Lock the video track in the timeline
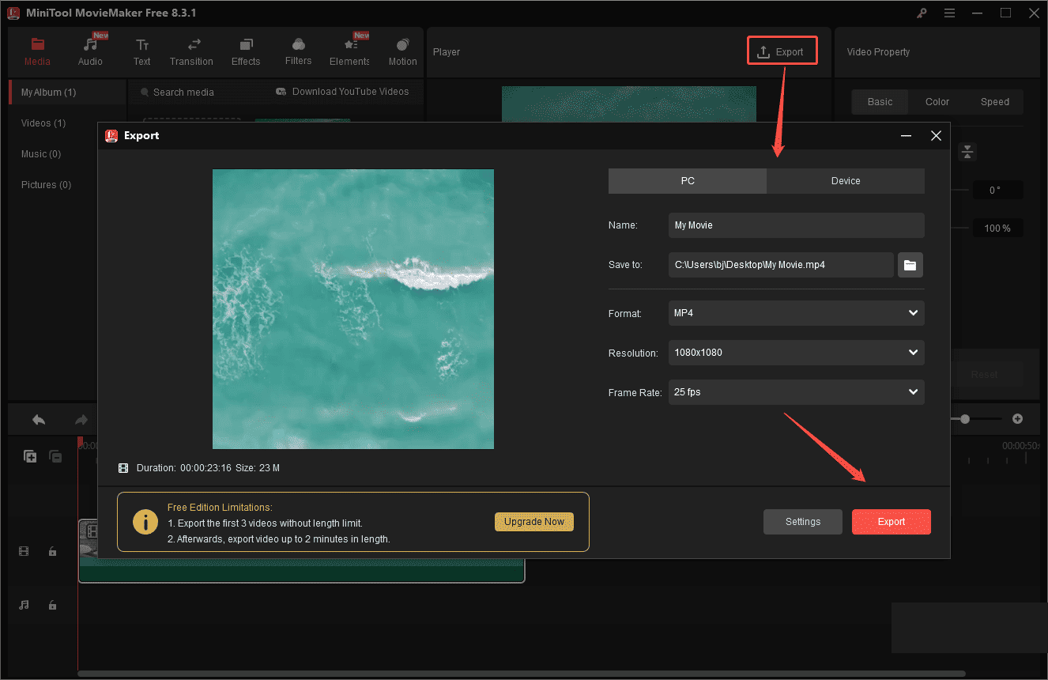 tap(52, 551)
